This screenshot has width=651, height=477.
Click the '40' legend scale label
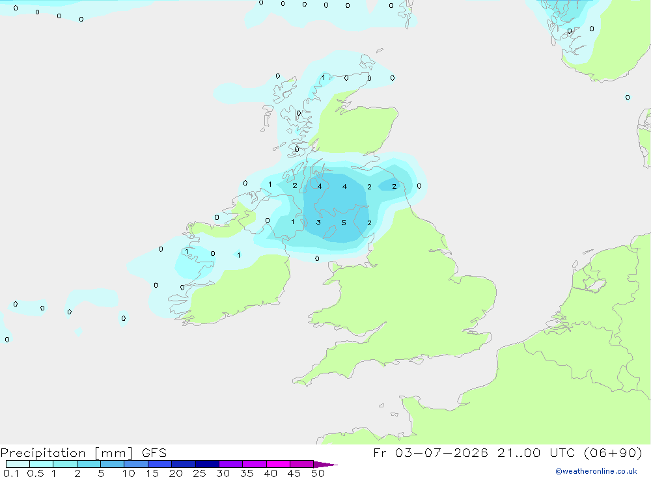(x=270, y=473)
